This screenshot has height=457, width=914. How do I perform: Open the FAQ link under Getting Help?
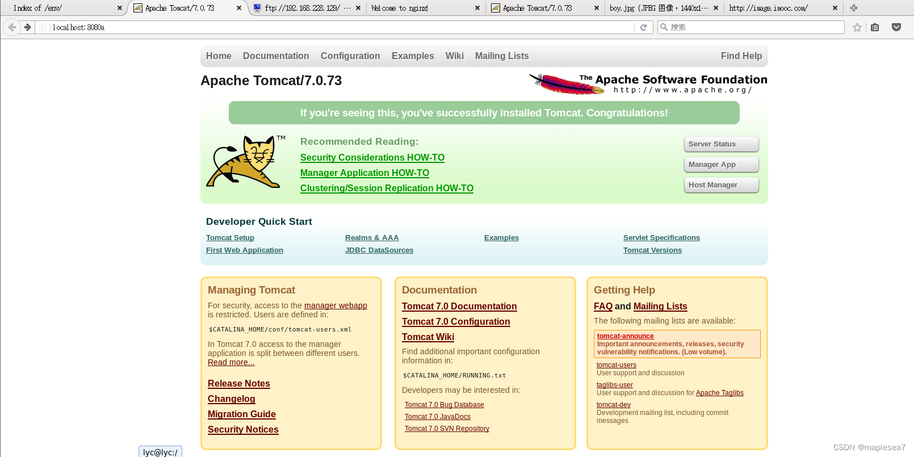tap(603, 306)
